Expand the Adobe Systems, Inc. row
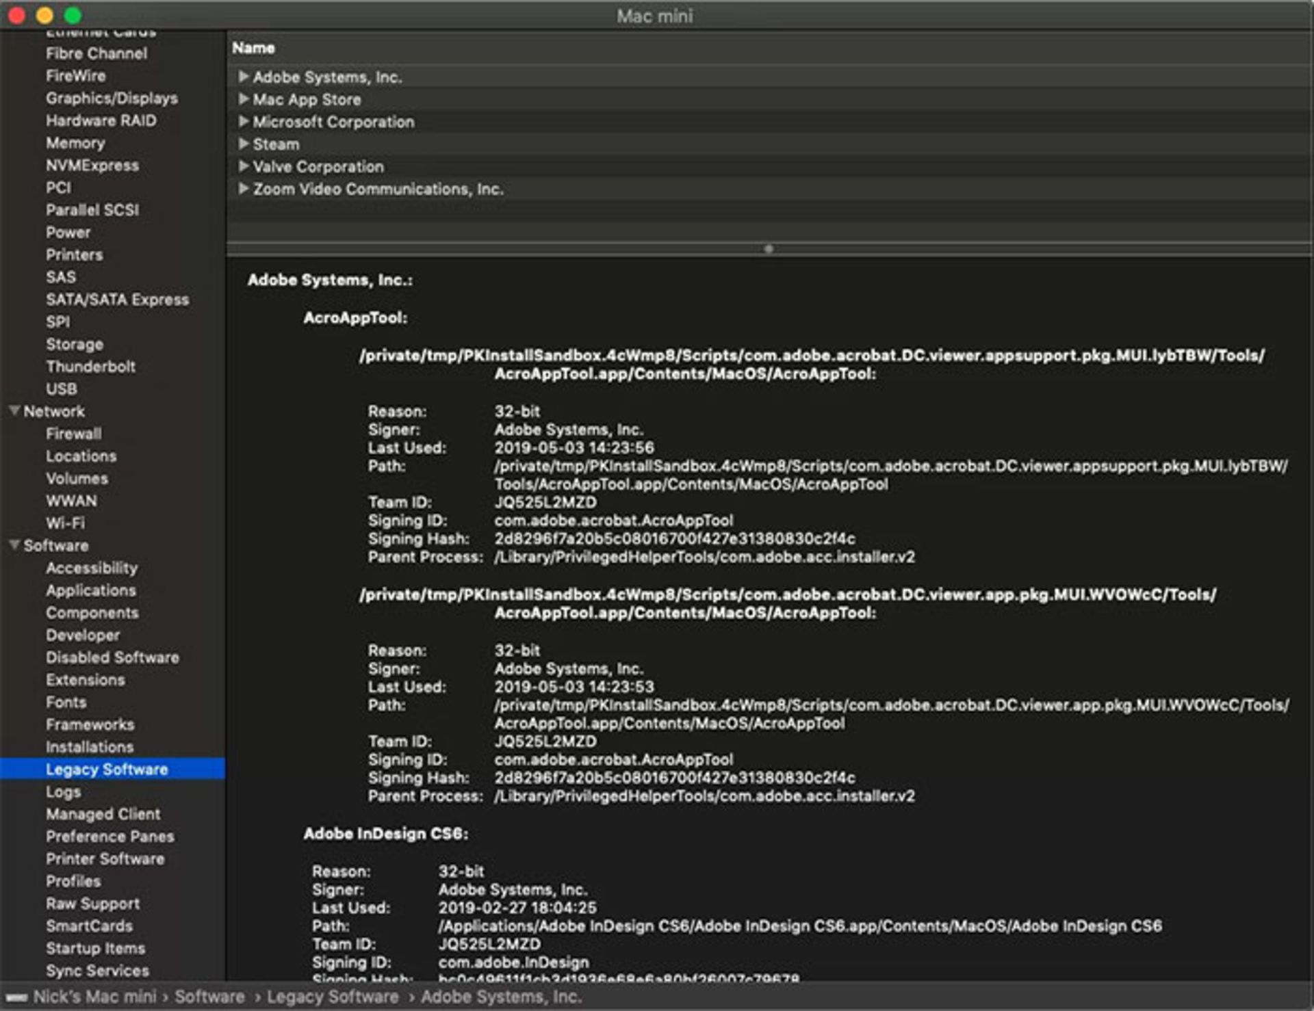Screen dimensions: 1314x1011 click(x=243, y=77)
